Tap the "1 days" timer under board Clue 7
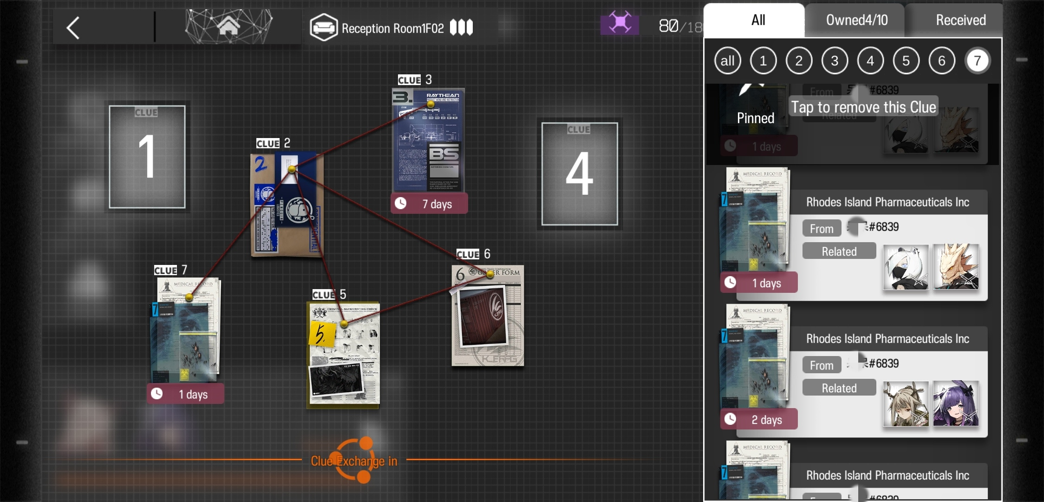This screenshot has width=1044, height=502. tap(185, 394)
